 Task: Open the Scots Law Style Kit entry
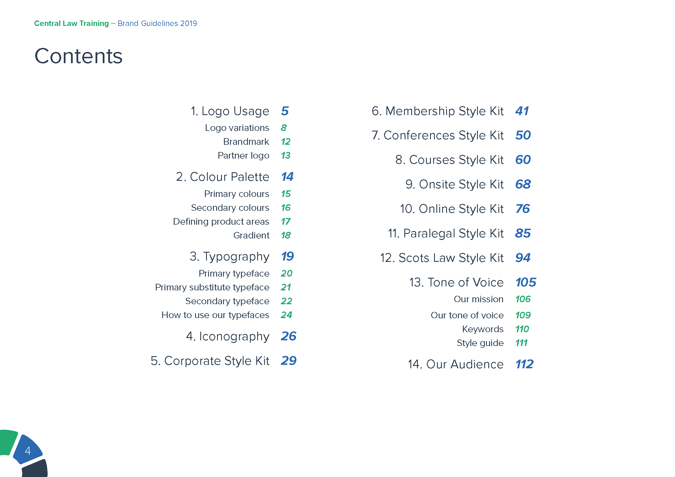click(x=442, y=258)
